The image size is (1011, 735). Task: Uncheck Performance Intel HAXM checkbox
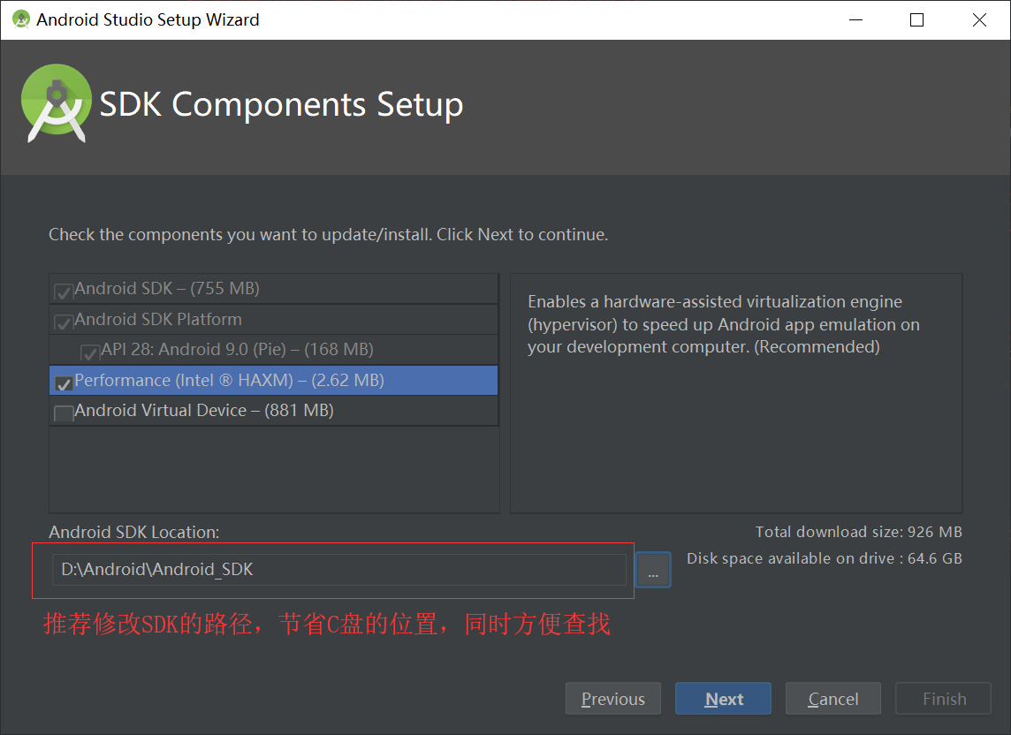pos(64,383)
